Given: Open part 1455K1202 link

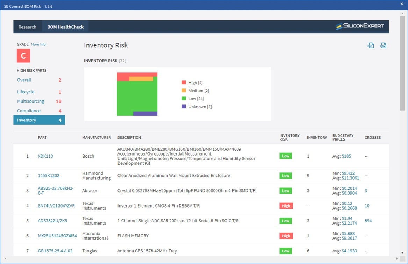Looking at the screenshot, I should tap(48, 175).
